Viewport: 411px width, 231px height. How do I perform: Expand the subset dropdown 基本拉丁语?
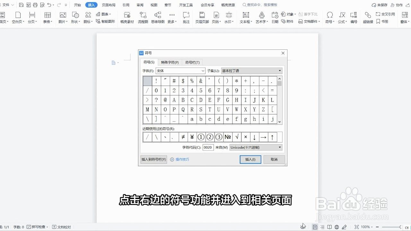point(279,71)
